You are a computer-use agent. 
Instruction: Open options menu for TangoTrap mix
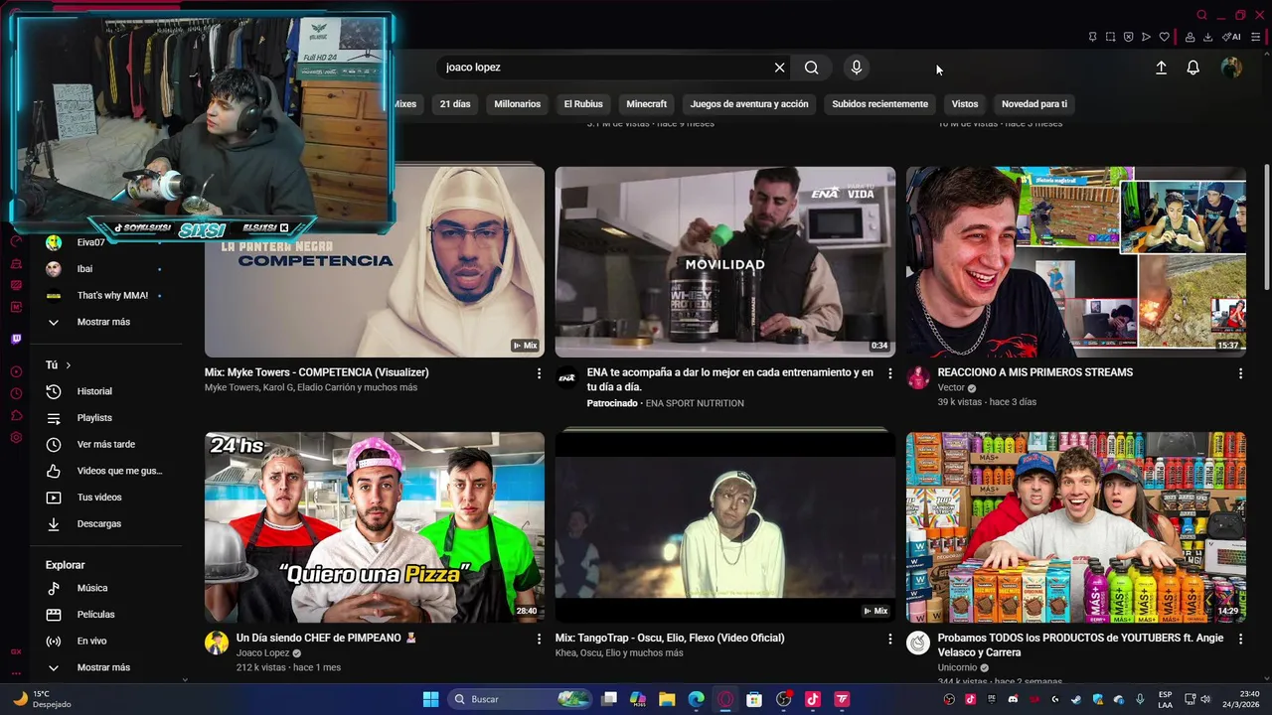[x=889, y=639]
